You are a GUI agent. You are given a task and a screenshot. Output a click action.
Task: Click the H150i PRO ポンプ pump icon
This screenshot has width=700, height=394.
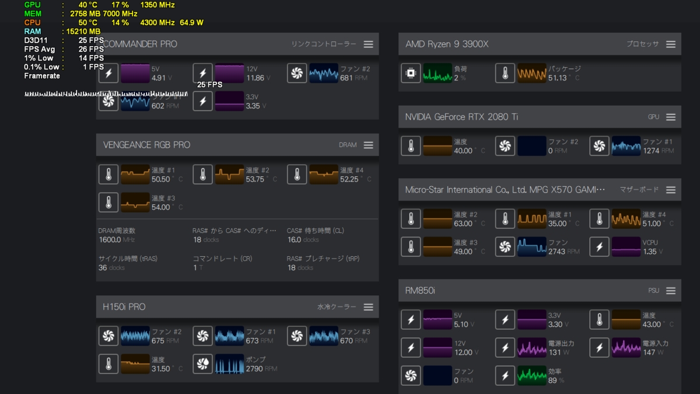pos(203,364)
